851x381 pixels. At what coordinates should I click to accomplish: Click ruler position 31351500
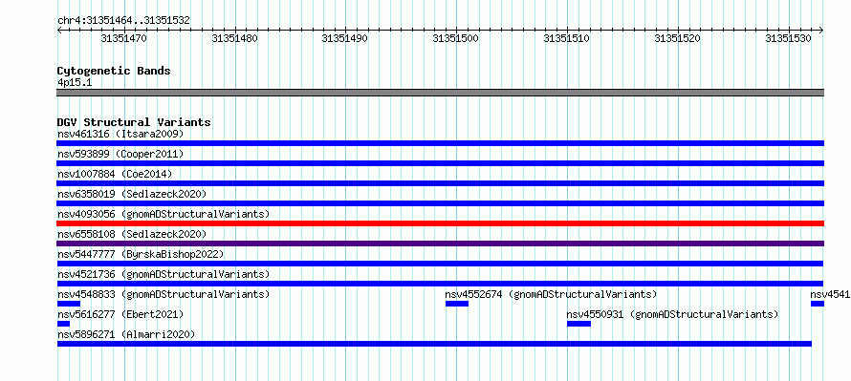click(455, 38)
